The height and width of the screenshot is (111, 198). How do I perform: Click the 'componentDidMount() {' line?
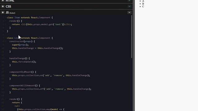coord(23,72)
